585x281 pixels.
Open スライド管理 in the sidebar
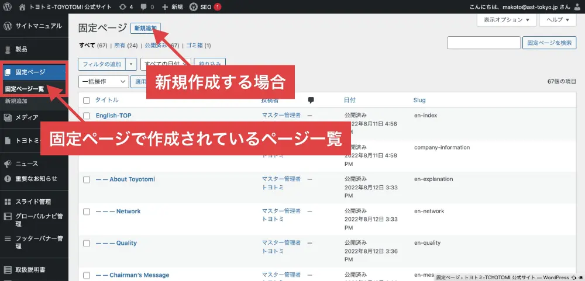33,202
